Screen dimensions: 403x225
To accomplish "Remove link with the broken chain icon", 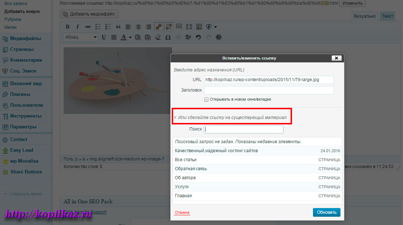I will (168, 27).
